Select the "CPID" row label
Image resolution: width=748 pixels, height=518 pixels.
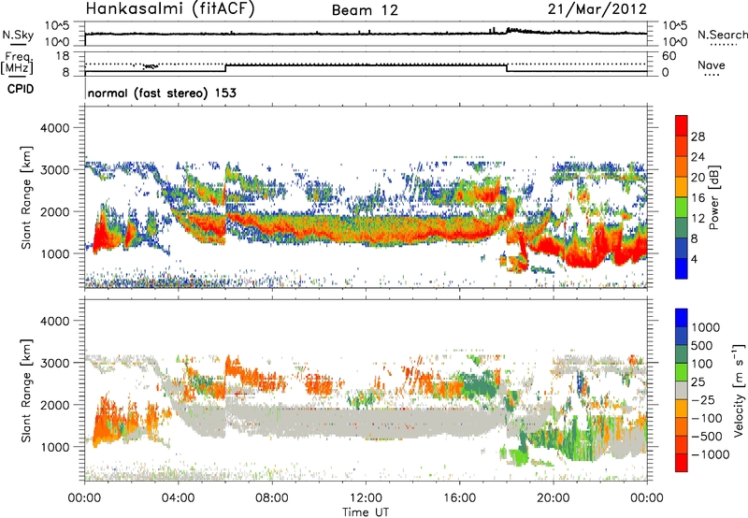pyautogui.click(x=21, y=89)
